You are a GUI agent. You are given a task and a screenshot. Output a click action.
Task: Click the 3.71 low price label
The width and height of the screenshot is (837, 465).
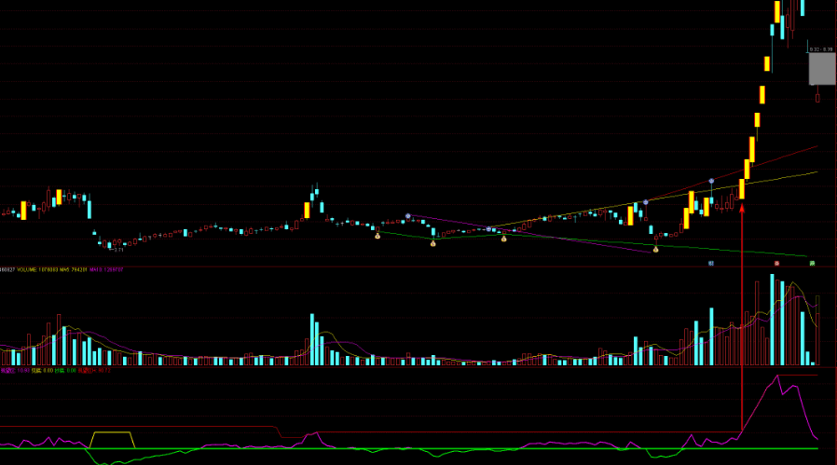pyautogui.click(x=118, y=250)
